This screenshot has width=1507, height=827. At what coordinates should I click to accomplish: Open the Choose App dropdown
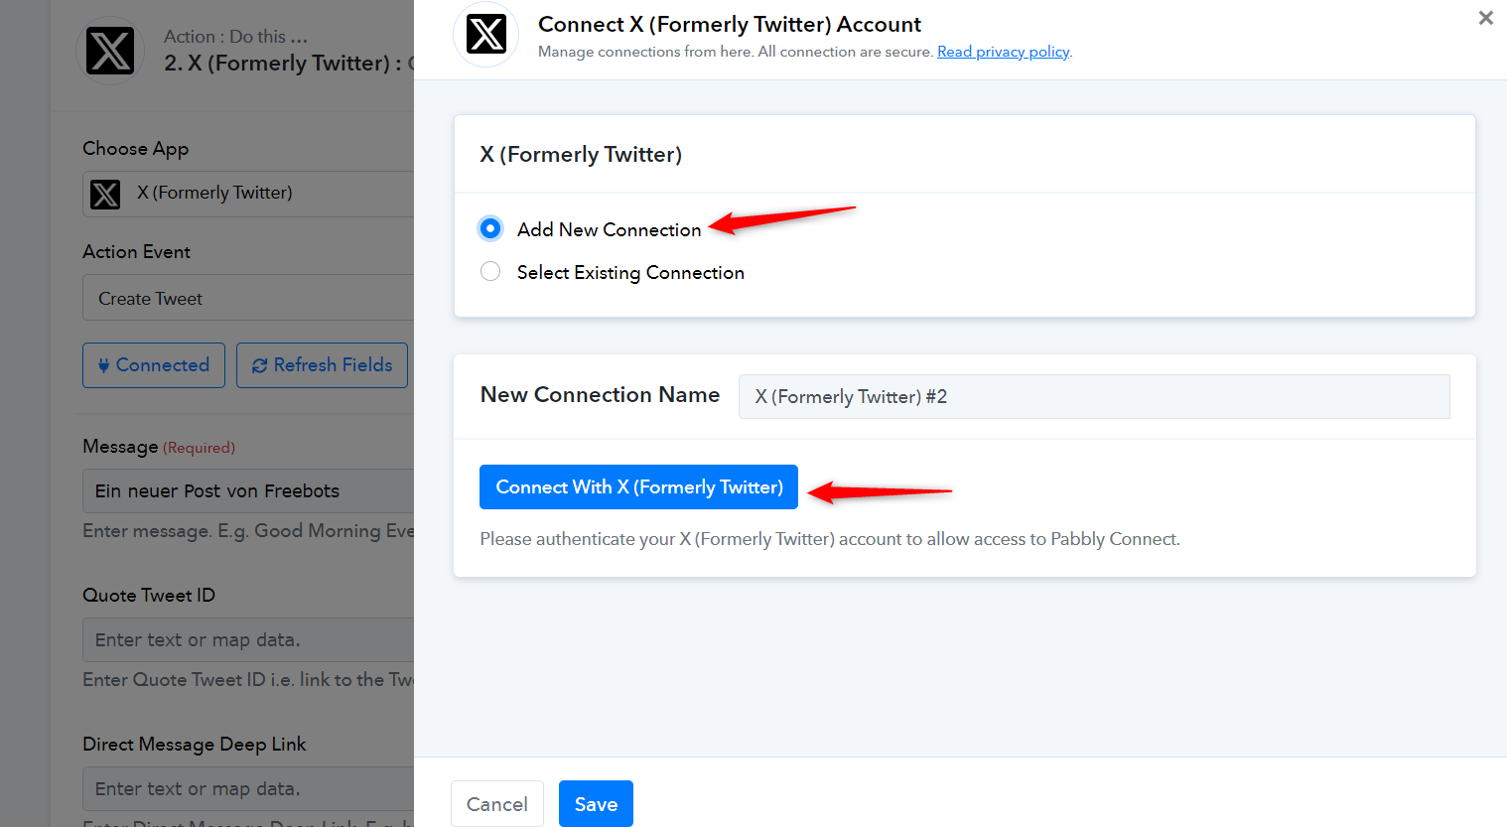click(x=248, y=194)
